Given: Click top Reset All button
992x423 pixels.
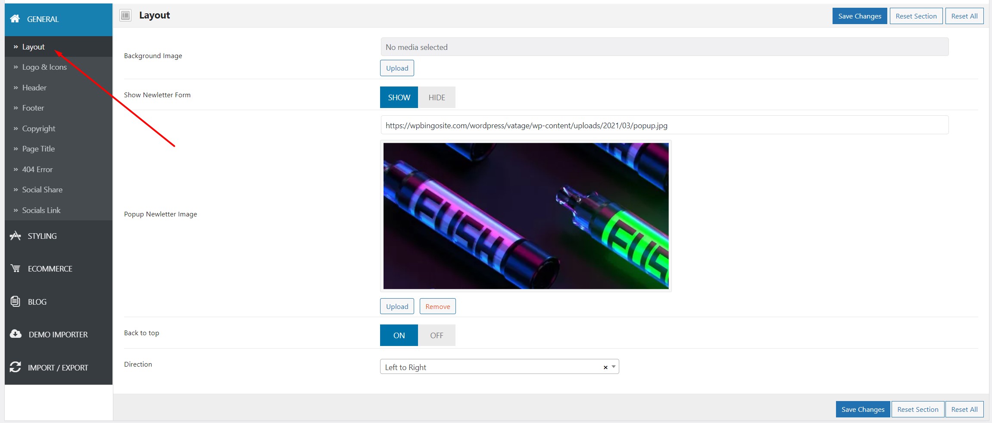Looking at the screenshot, I should click(964, 16).
